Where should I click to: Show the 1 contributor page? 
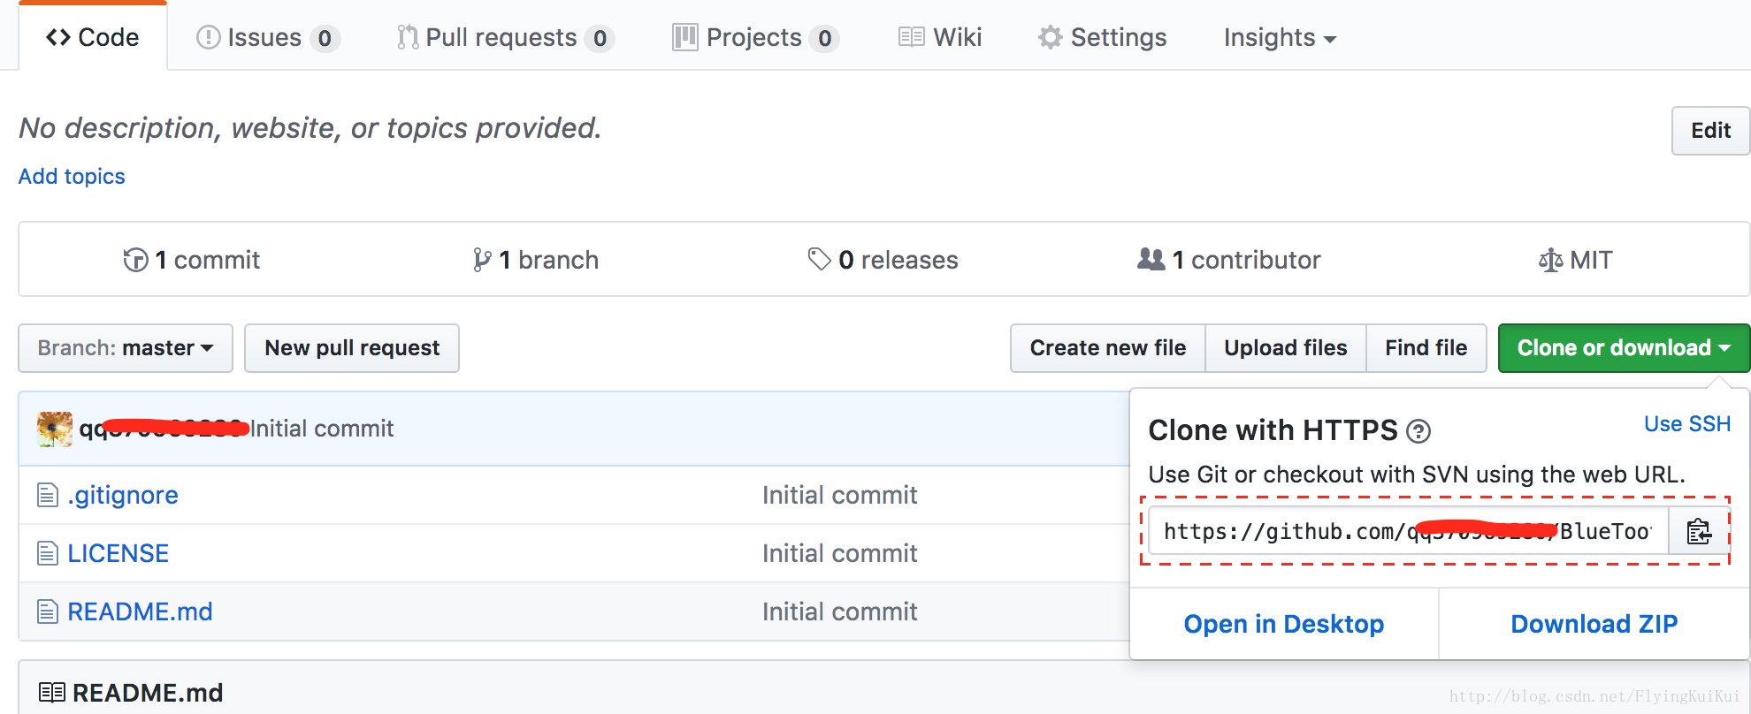tap(1228, 260)
